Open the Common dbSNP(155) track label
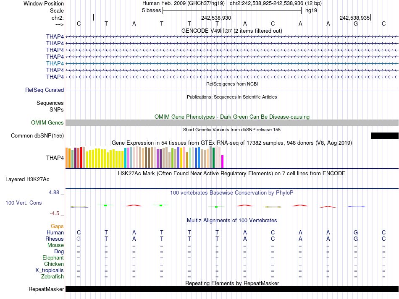 click(x=37, y=135)
